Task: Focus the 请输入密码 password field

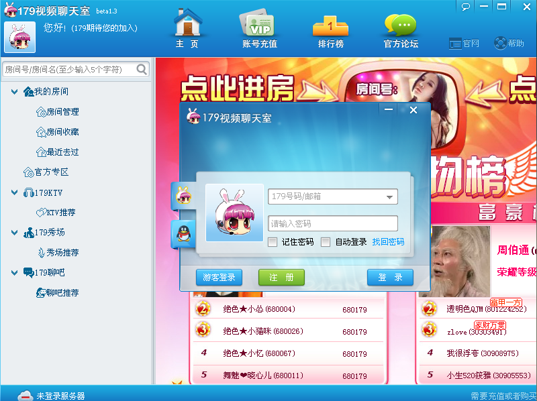Action: point(333,223)
